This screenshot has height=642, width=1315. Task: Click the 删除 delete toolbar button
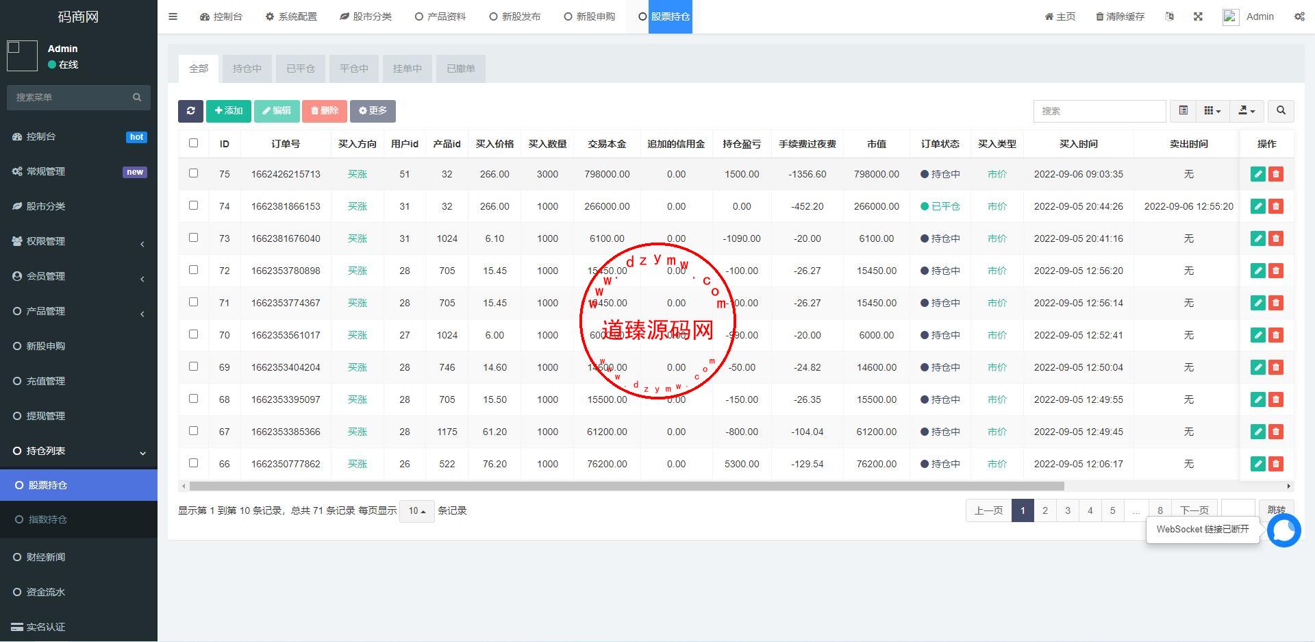click(x=325, y=111)
